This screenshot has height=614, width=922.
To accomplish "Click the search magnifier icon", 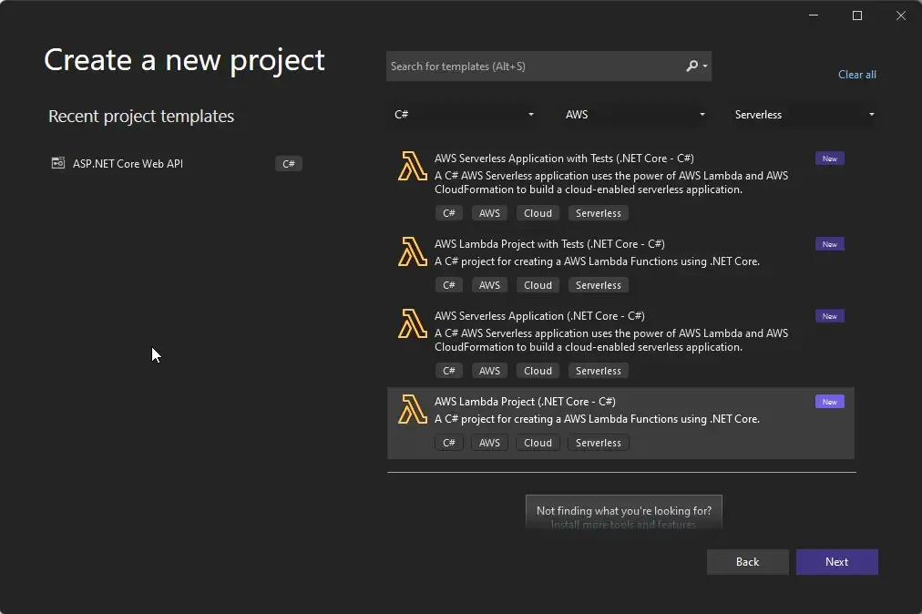I will pos(692,67).
